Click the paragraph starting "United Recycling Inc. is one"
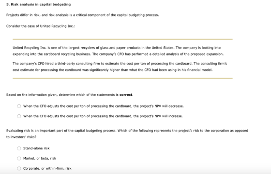 coord(118,51)
